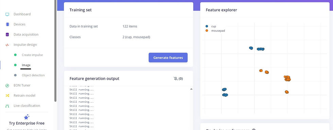This screenshot has width=333, height=130.
Task: Click the muted notifications bell icon
Action: [x=176, y=79]
